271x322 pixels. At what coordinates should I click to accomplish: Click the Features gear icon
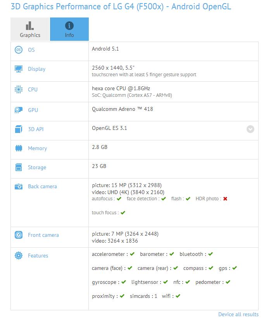click(x=19, y=255)
